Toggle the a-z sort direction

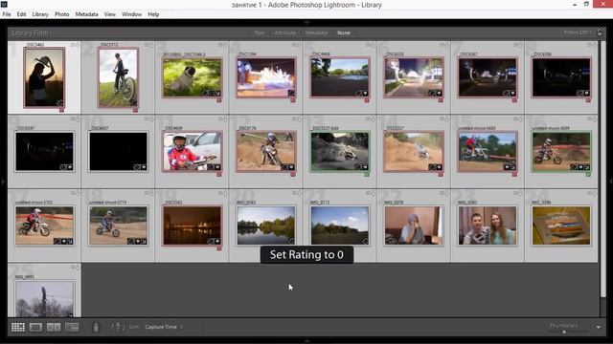pos(118,327)
